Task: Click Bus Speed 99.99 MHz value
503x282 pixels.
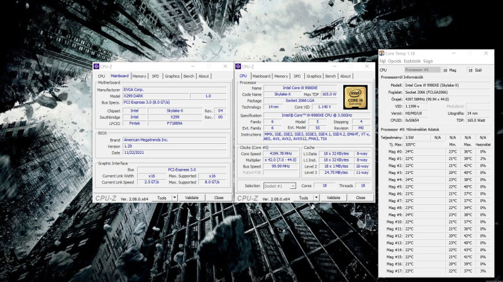Action: 281,166
